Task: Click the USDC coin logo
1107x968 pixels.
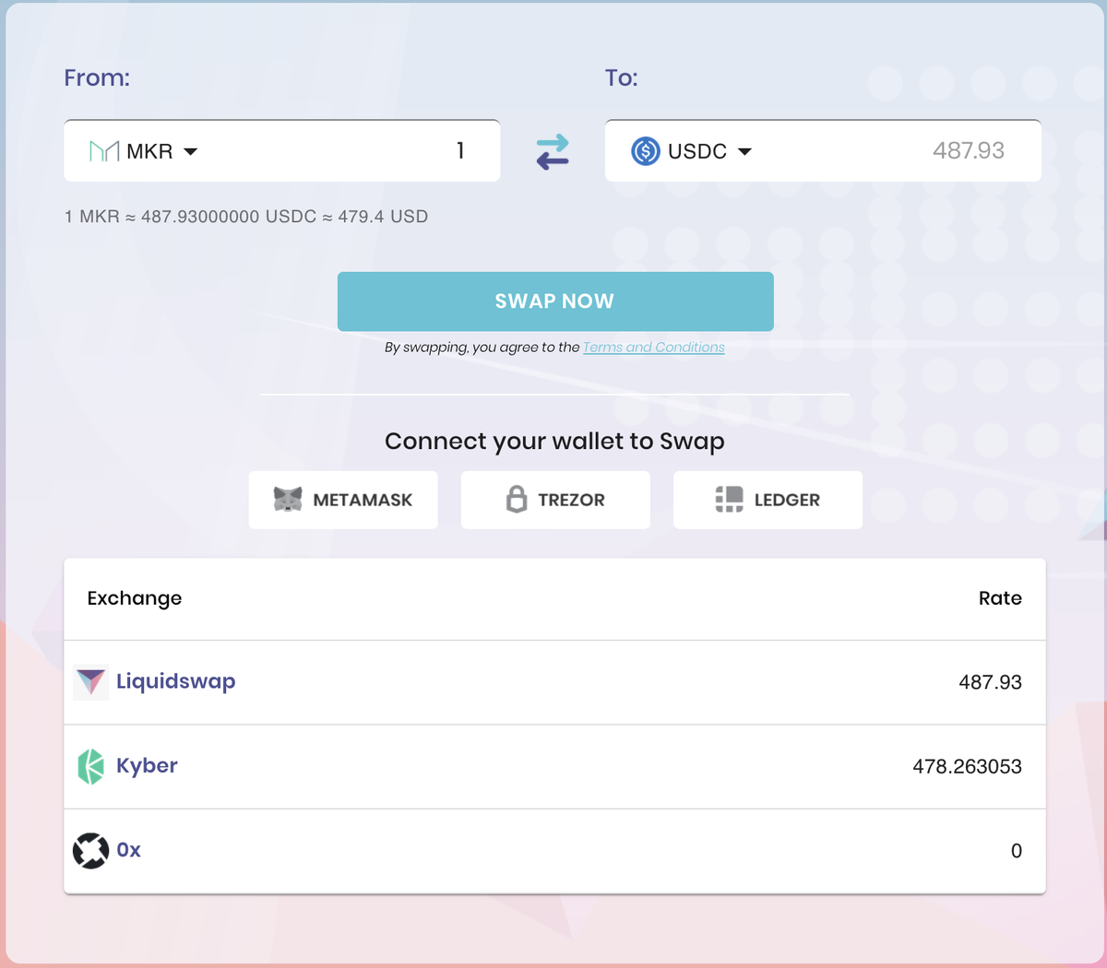Action: click(x=646, y=151)
